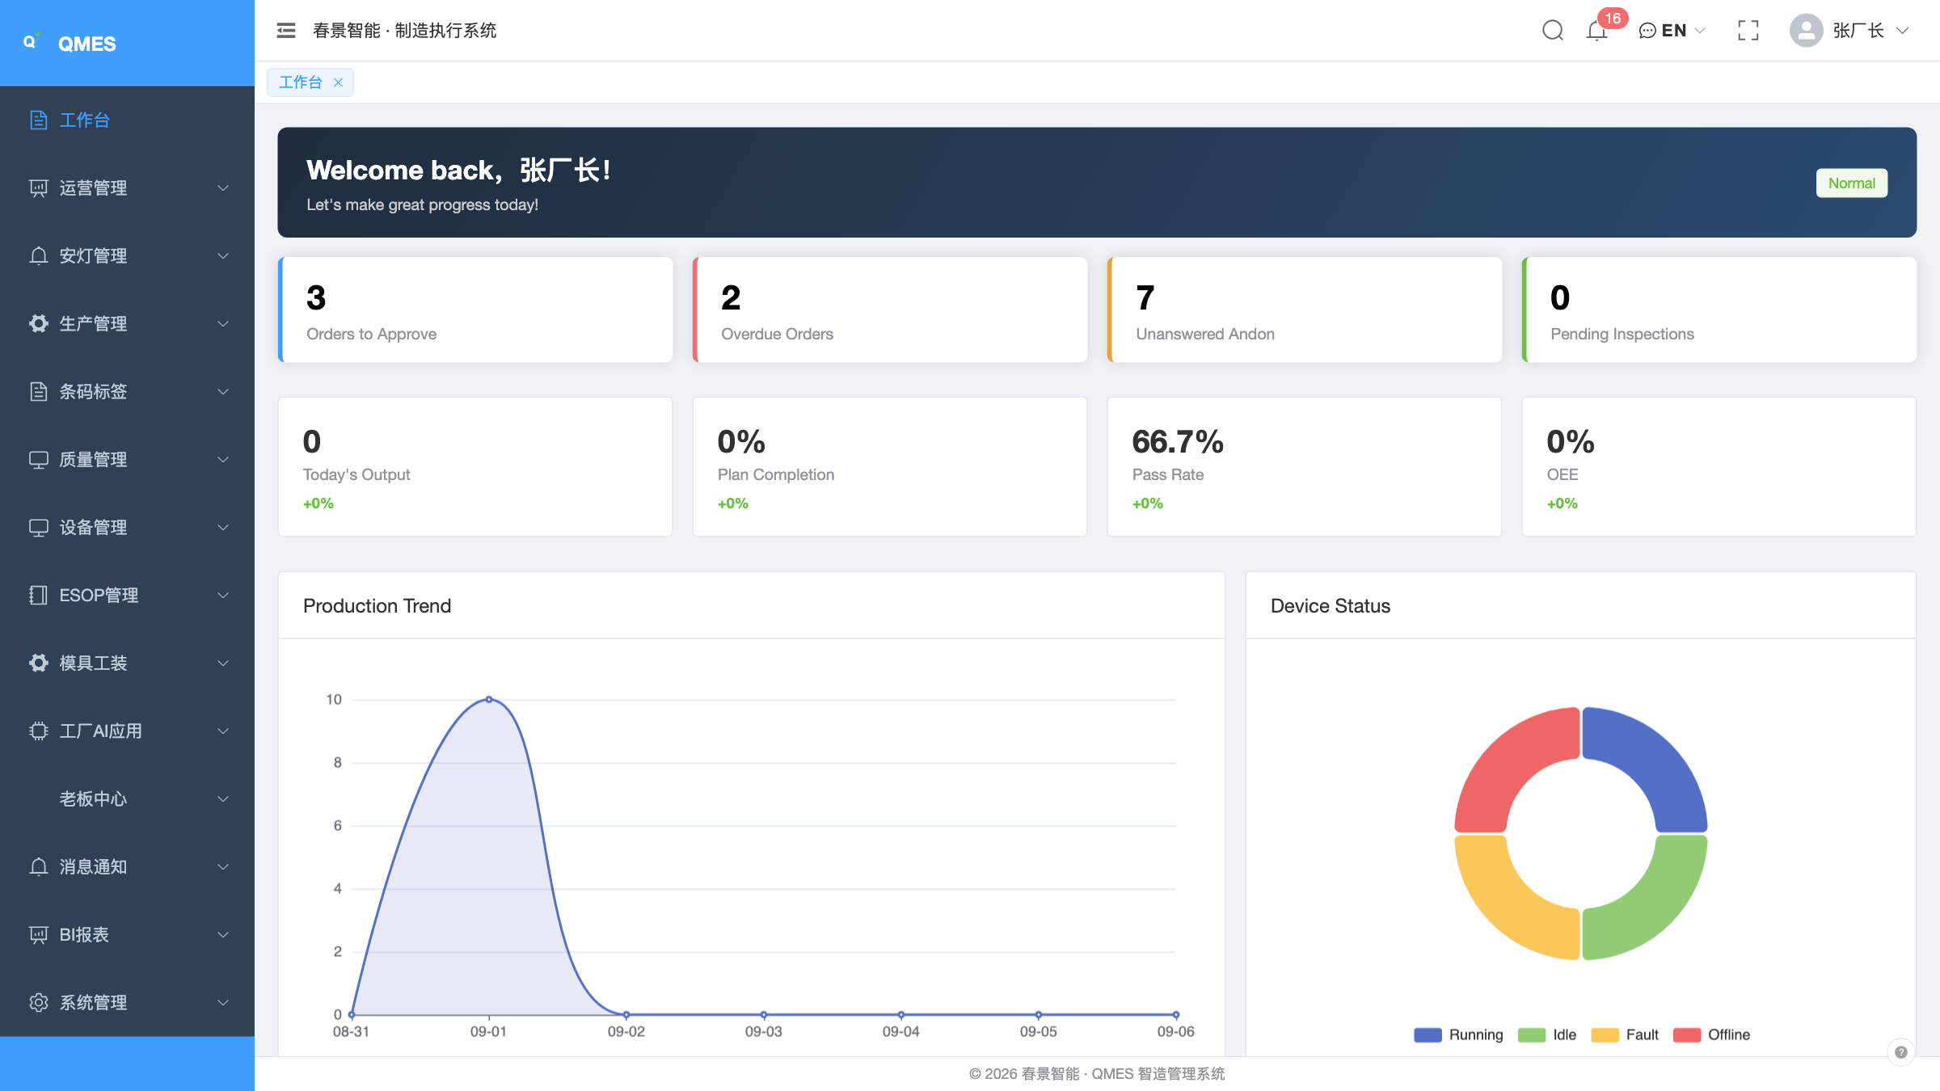The height and width of the screenshot is (1091, 1940).
Task: Click the 09-06 data point on trend
Action: [x=1176, y=1014]
